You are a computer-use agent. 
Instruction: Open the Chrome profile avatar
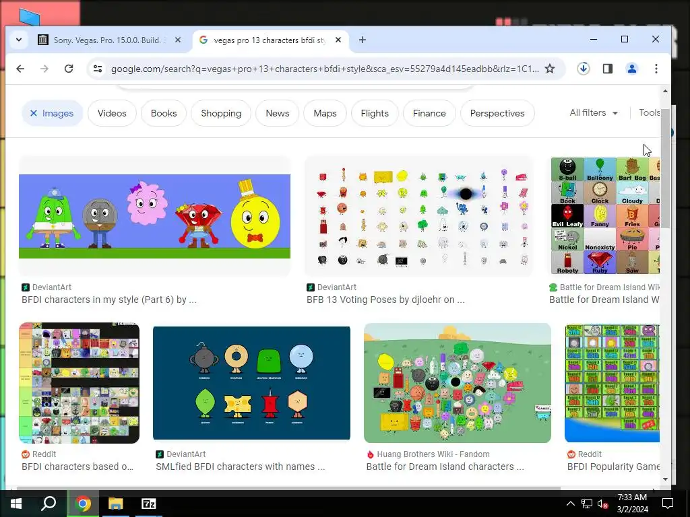(632, 69)
